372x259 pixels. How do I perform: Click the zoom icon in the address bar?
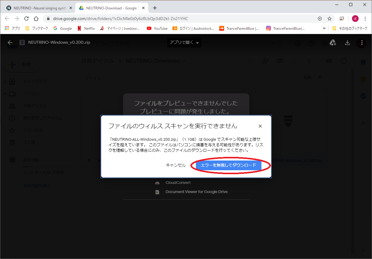320,19
